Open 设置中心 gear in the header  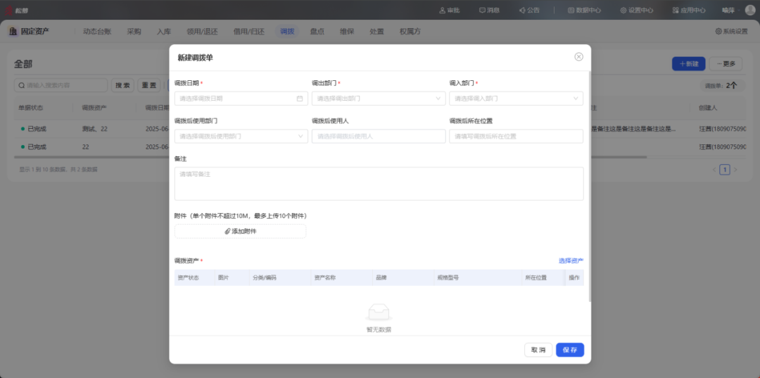point(636,11)
